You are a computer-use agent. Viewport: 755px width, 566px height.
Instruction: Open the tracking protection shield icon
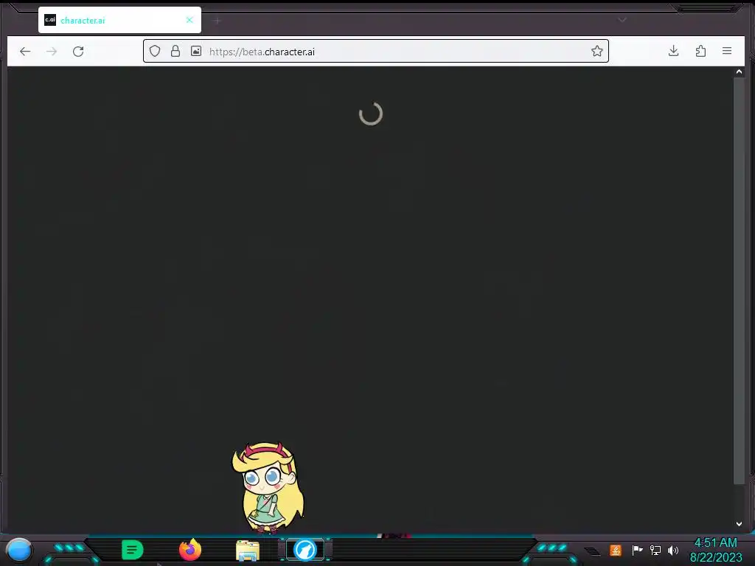pos(155,51)
